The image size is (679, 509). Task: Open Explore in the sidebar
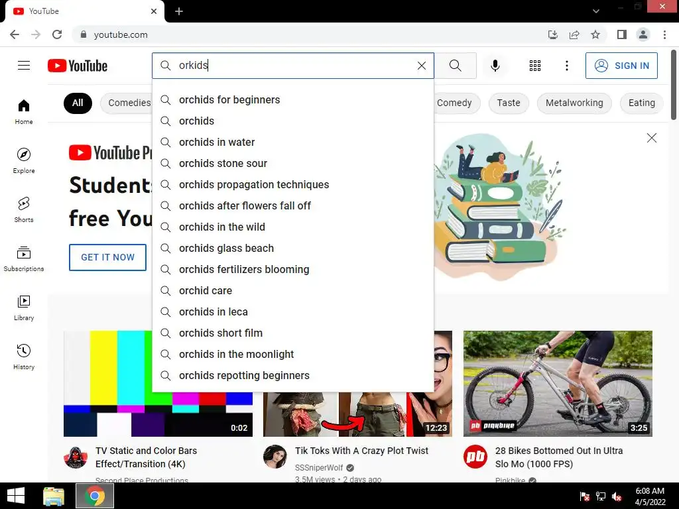click(x=24, y=160)
